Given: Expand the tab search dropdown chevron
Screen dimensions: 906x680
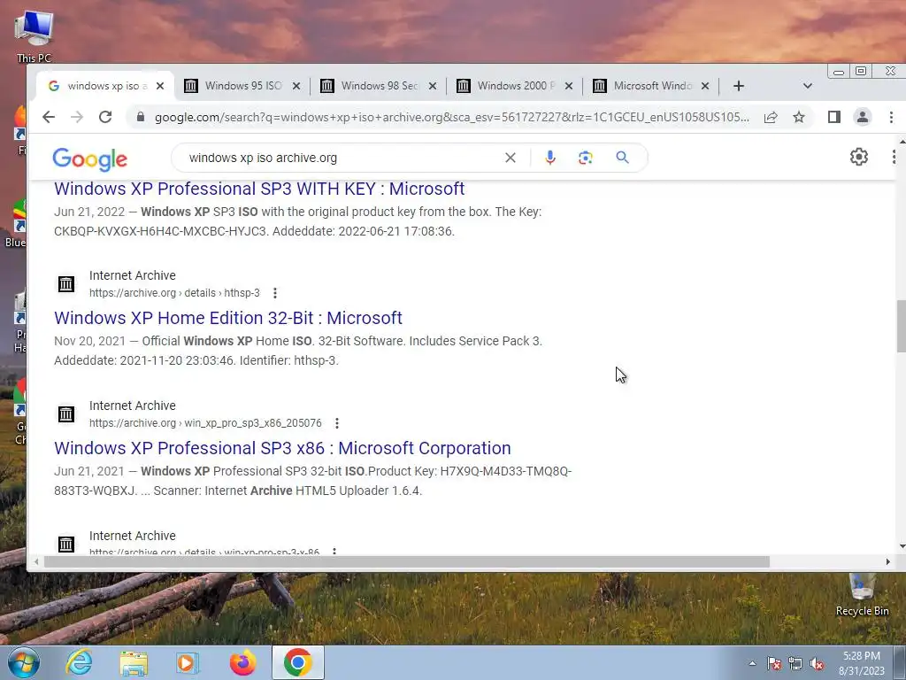Looking at the screenshot, I should [x=808, y=86].
